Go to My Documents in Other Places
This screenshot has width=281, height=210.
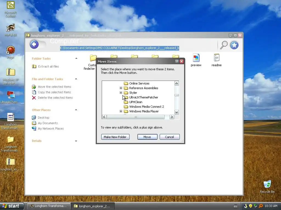(48, 123)
